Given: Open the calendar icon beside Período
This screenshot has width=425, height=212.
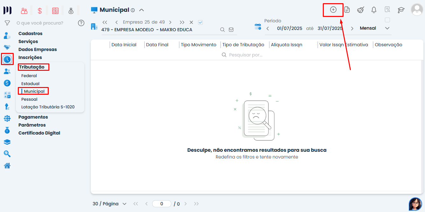Looking at the screenshot, I should (x=258, y=26).
